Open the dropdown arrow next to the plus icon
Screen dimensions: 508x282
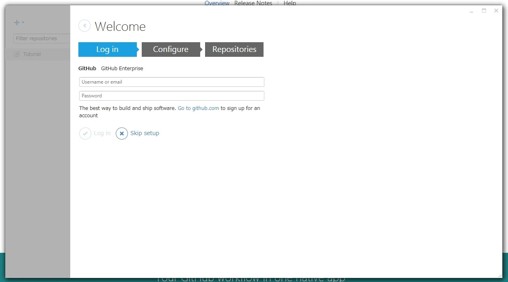[23, 23]
